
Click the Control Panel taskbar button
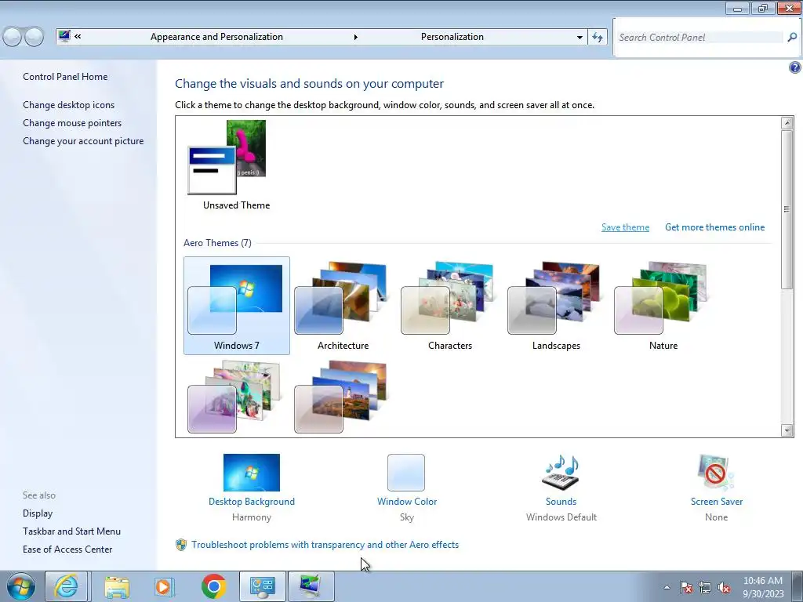[262, 586]
